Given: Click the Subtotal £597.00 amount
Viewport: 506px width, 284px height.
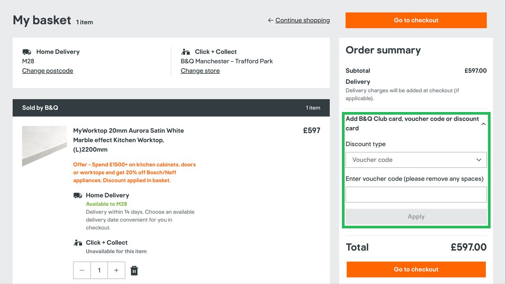Looking at the screenshot, I should click(x=476, y=71).
